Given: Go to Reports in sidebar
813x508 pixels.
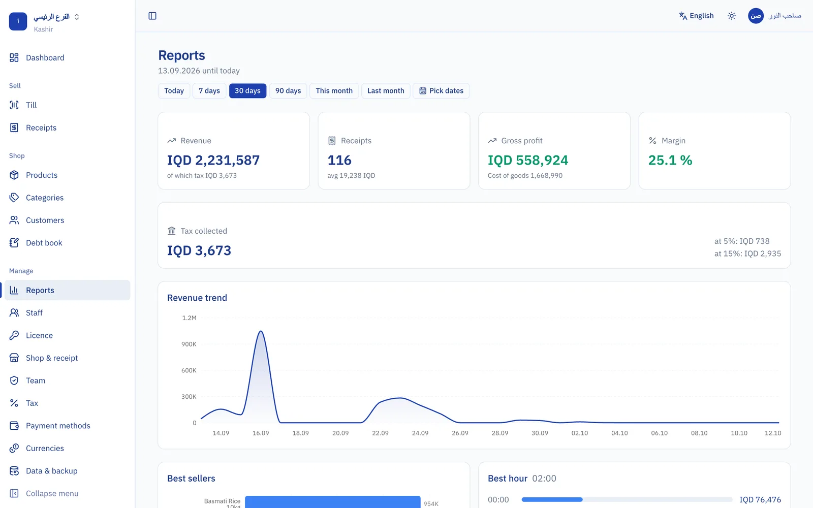Looking at the screenshot, I should (x=67, y=290).
